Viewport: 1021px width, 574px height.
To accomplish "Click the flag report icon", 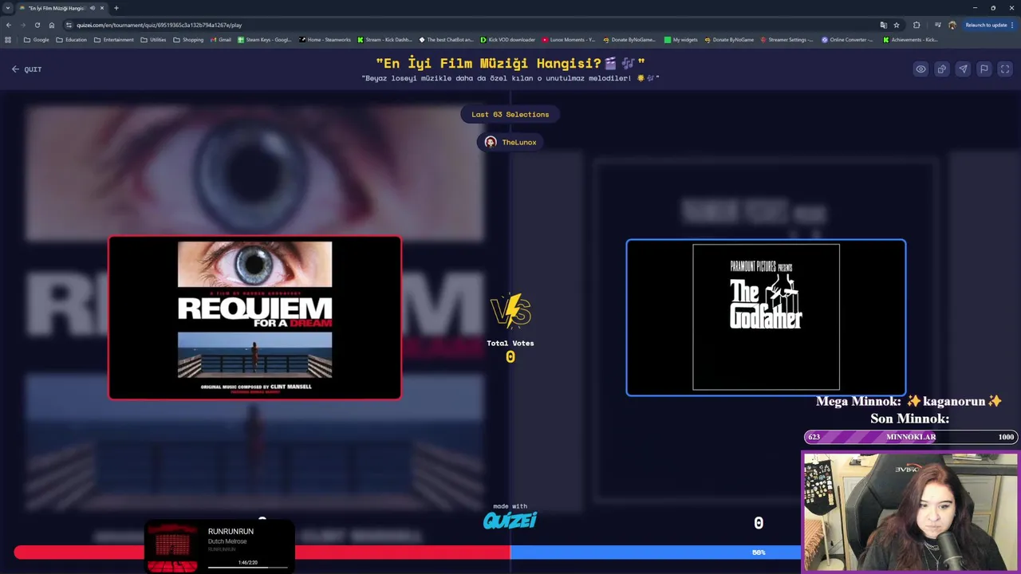I will (984, 69).
